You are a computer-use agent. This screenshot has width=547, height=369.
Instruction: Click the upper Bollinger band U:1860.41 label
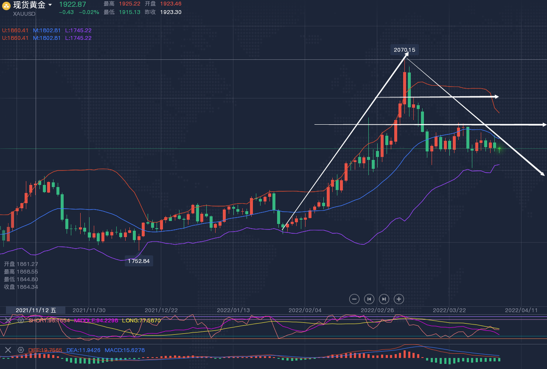pos(16,31)
